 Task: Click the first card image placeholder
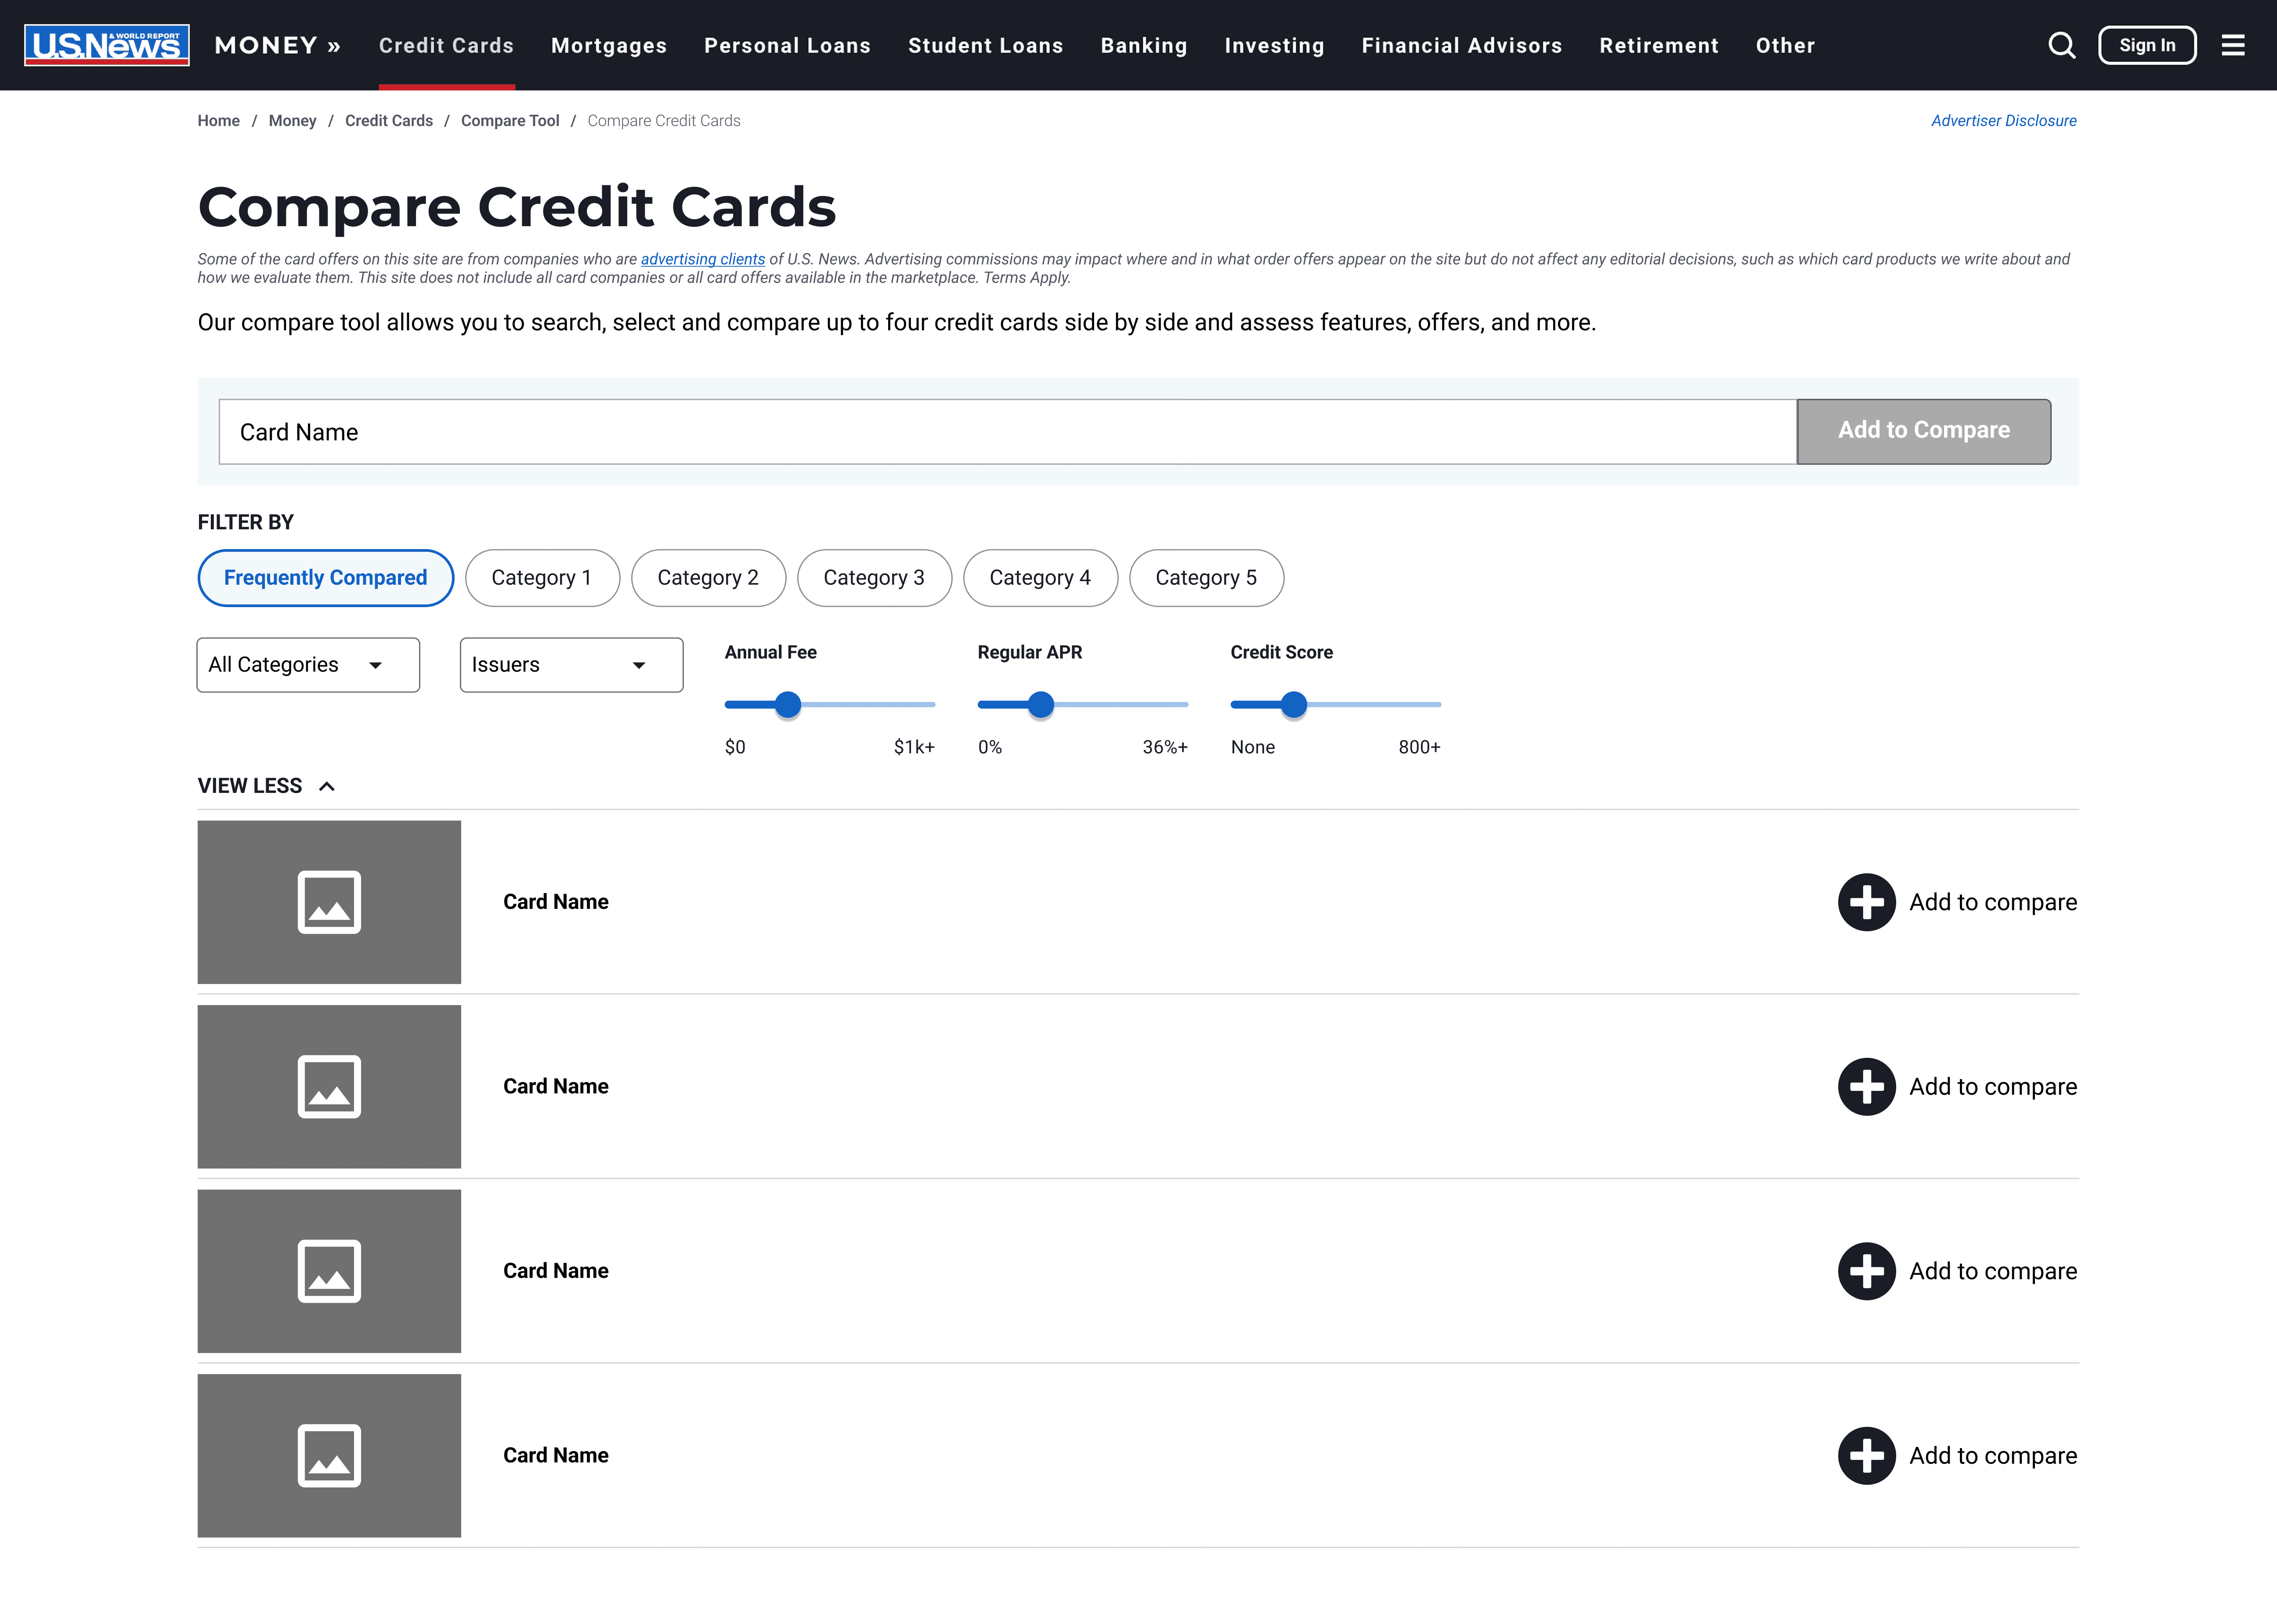point(329,902)
